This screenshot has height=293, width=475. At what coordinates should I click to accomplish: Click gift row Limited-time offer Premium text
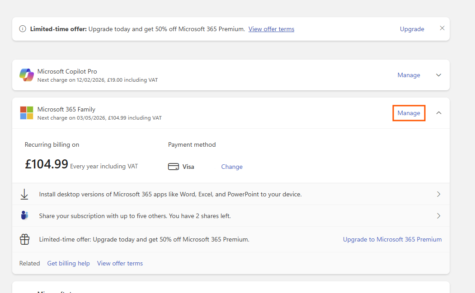click(x=144, y=239)
